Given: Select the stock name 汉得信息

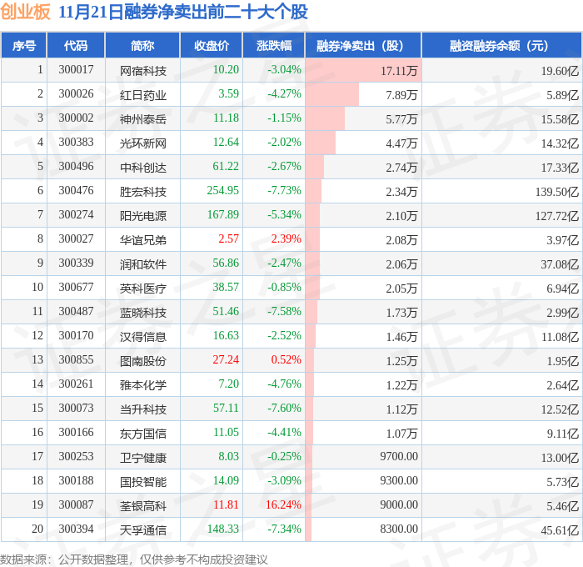Looking at the screenshot, I should [x=142, y=337].
